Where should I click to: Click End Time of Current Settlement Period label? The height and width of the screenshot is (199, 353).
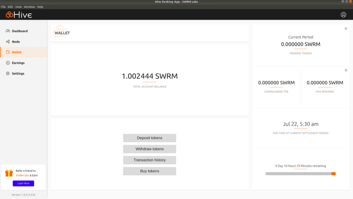(300, 133)
